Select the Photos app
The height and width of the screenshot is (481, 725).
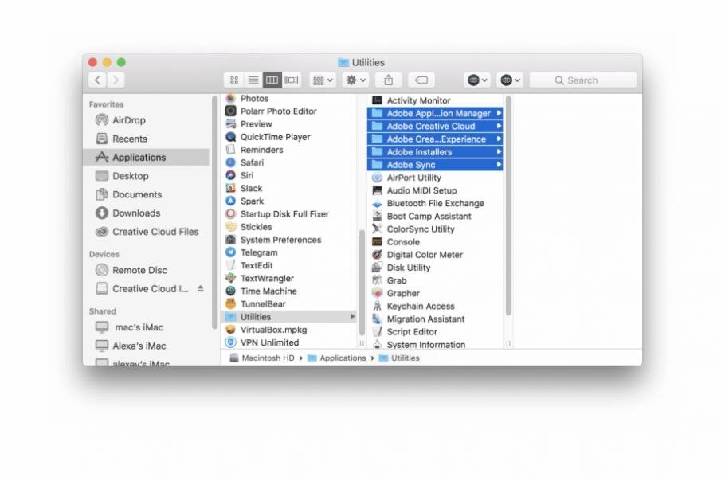tap(290, 99)
